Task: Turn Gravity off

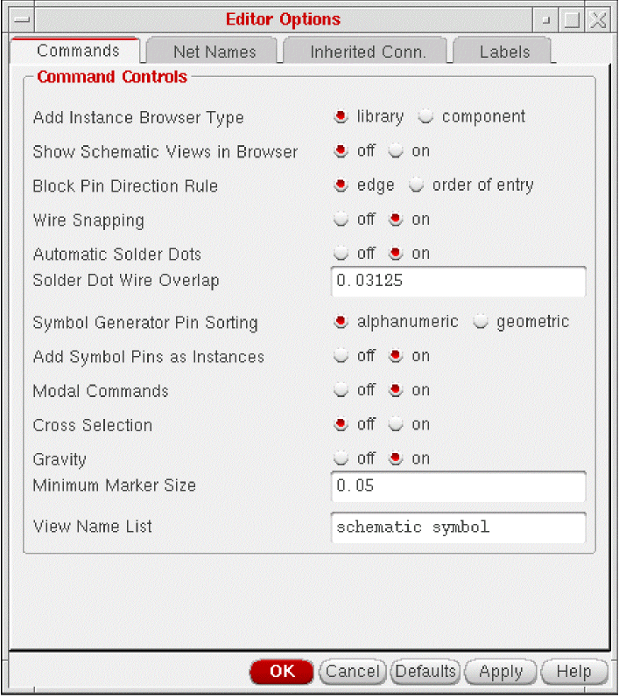Action: pos(341,457)
